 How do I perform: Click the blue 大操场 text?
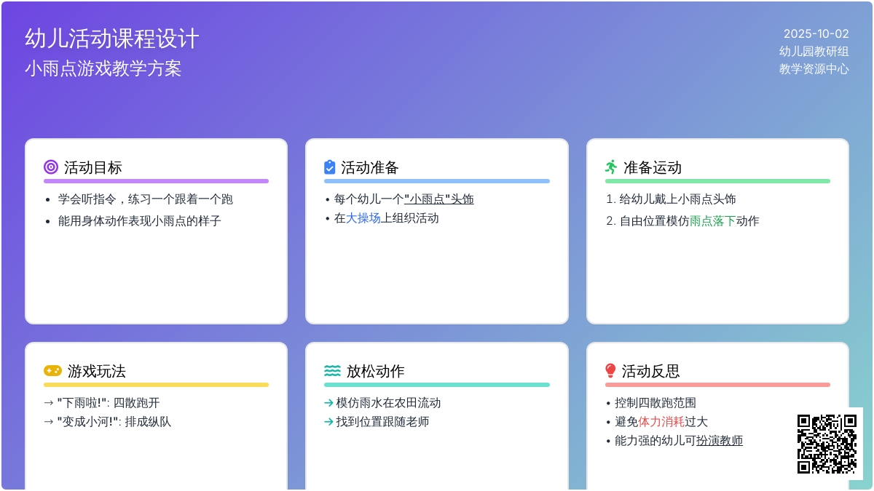click(x=363, y=218)
